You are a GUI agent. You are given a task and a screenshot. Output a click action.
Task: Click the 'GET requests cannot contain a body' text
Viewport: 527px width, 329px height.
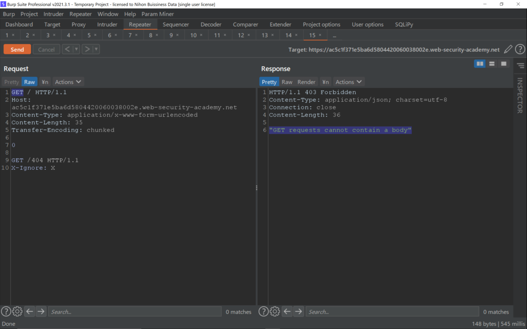click(340, 130)
